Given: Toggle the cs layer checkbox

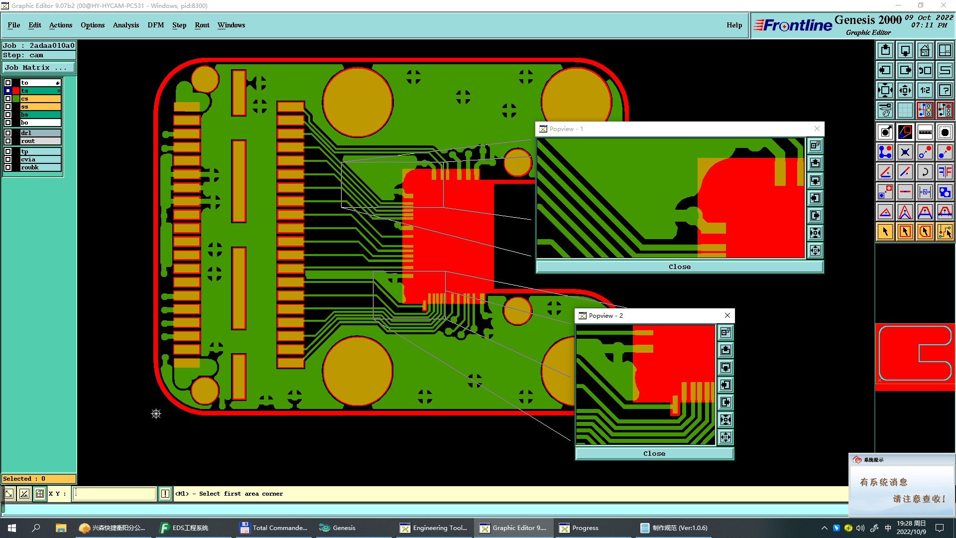Looking at the screenshot, I should tap(8, 99).
